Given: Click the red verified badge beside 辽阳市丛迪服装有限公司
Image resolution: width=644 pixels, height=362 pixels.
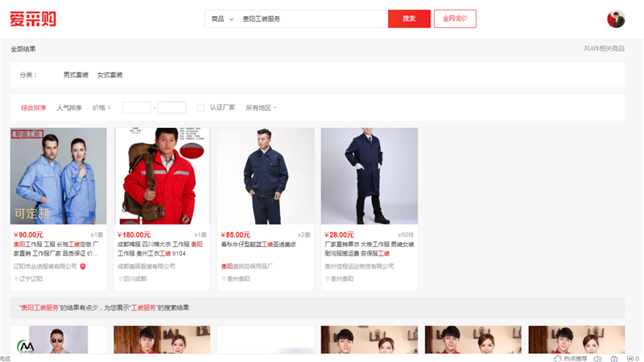Looking at the screenshot, I should click(x=82, y=266).
